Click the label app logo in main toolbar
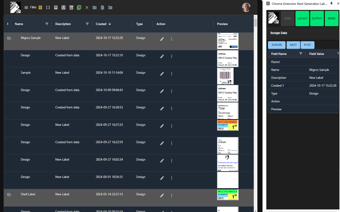The image size is (340, 212). coord(15,7)
